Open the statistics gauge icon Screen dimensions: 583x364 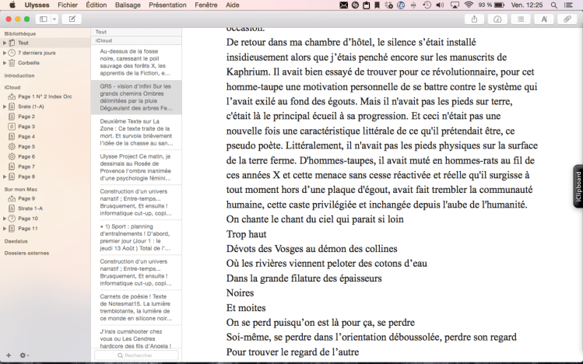coord(497,19)
